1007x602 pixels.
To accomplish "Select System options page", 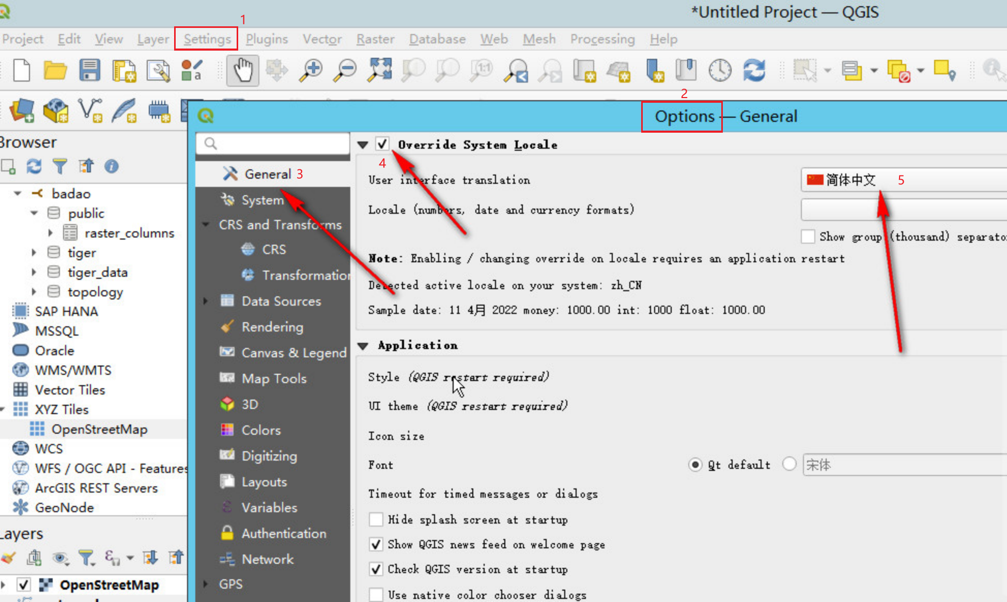I will coord(273,200).
